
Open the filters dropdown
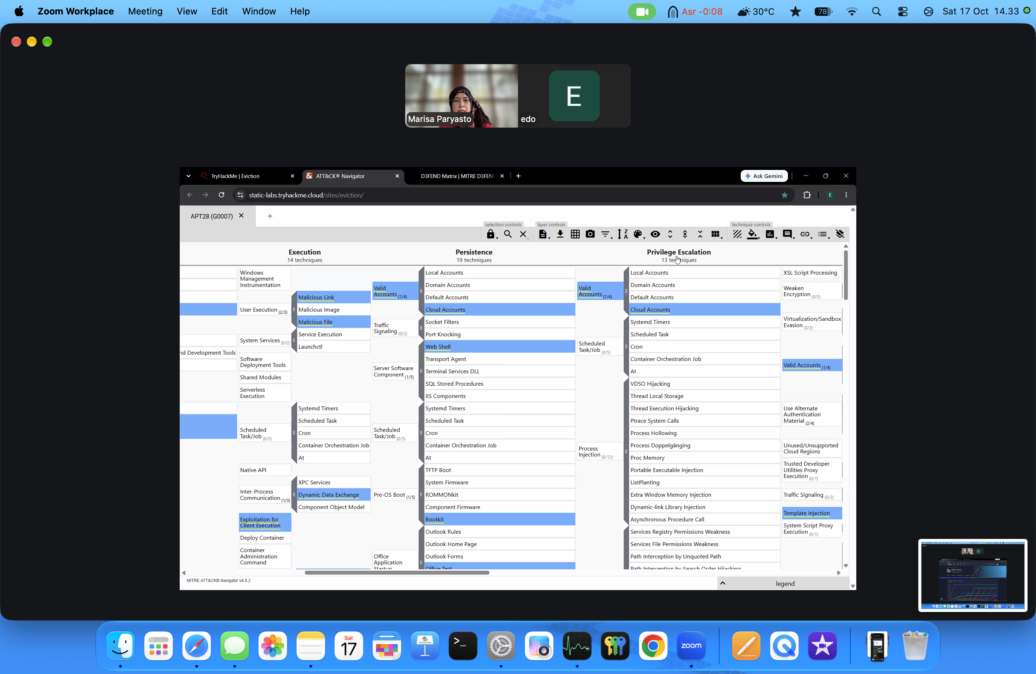606,234
